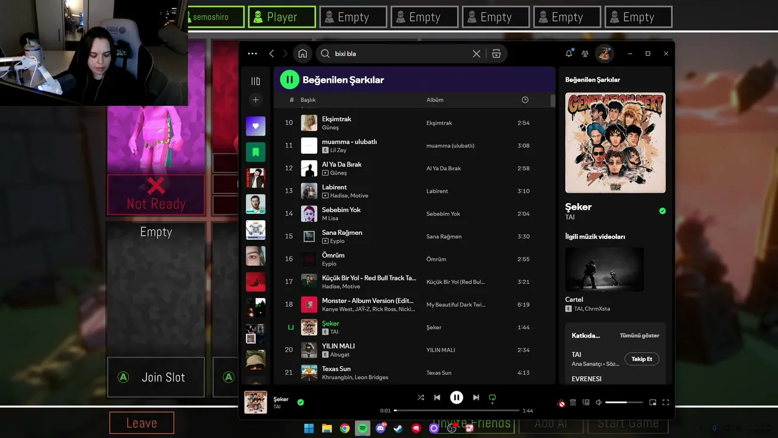Sort by the Albüm column header
778x438 pixels.
(x=435, y=100)
